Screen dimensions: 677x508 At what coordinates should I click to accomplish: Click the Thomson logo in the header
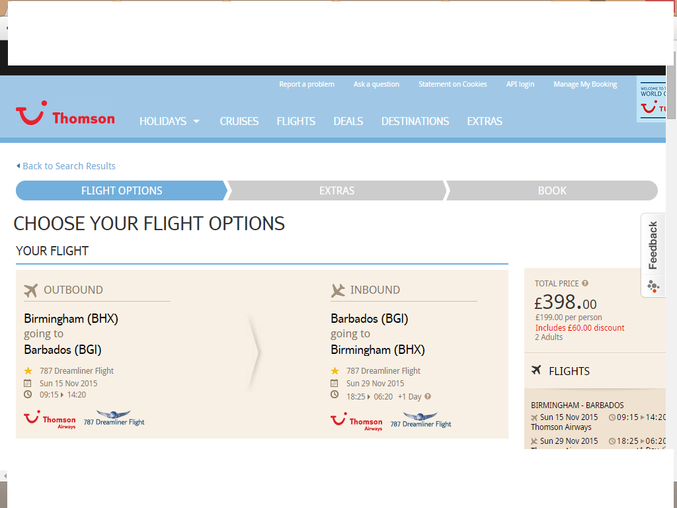65,114
